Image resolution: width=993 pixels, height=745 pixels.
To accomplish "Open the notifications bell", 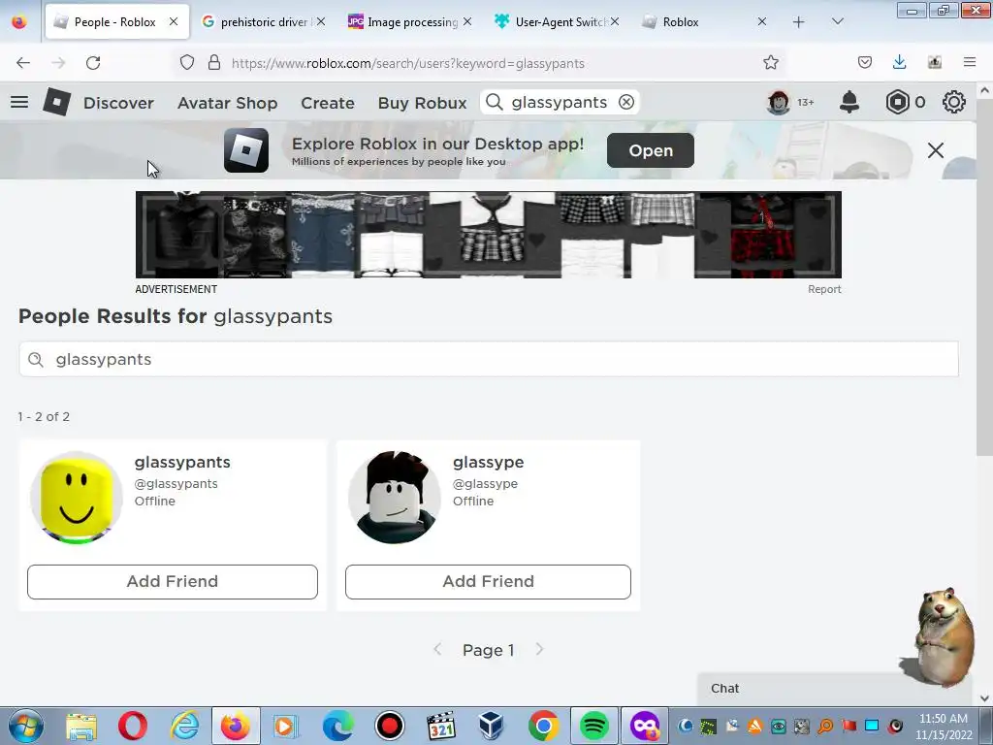I will pyautogui.click(x=849, y=102).
